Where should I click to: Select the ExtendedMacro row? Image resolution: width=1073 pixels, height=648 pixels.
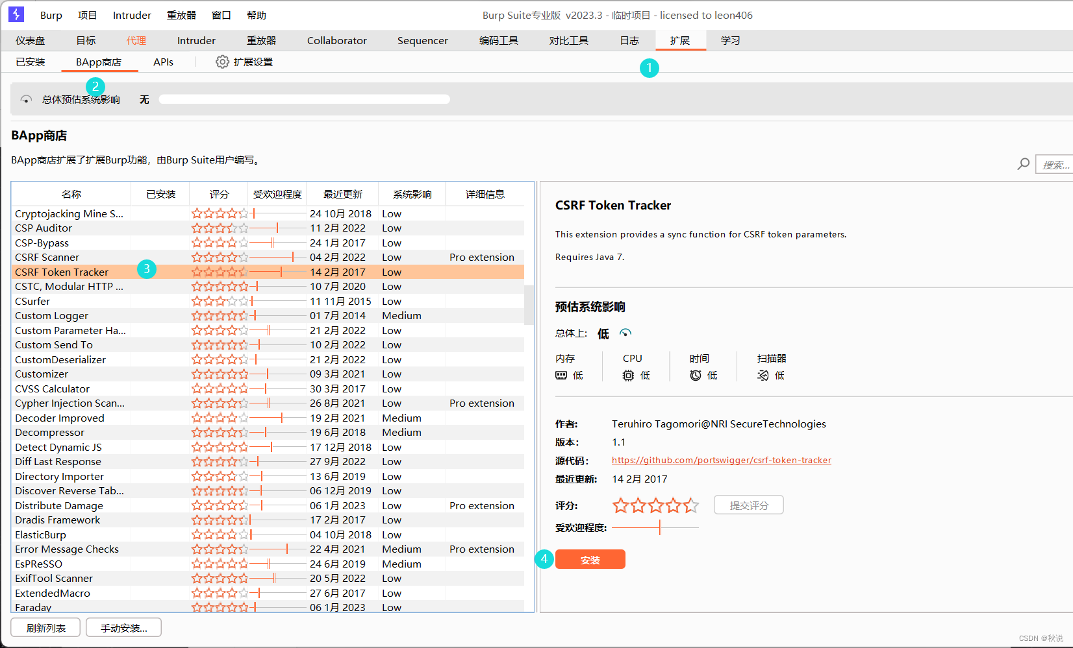pyautogui.click(x=268, y=593)
